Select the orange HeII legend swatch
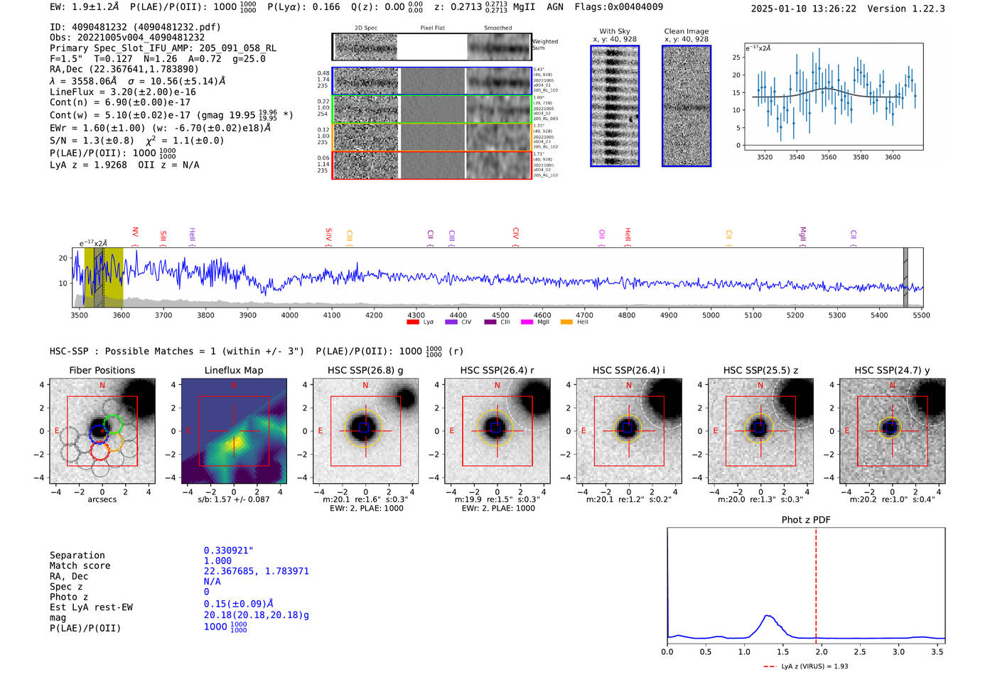Image resolution: width=995 pixels, height=677 pixels. point(566,322)
